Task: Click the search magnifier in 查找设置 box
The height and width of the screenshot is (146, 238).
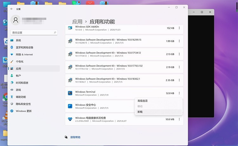Action: pos(55,32)
